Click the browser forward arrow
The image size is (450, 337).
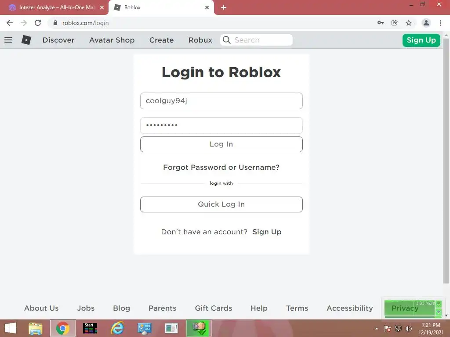(x=24, y=23)
